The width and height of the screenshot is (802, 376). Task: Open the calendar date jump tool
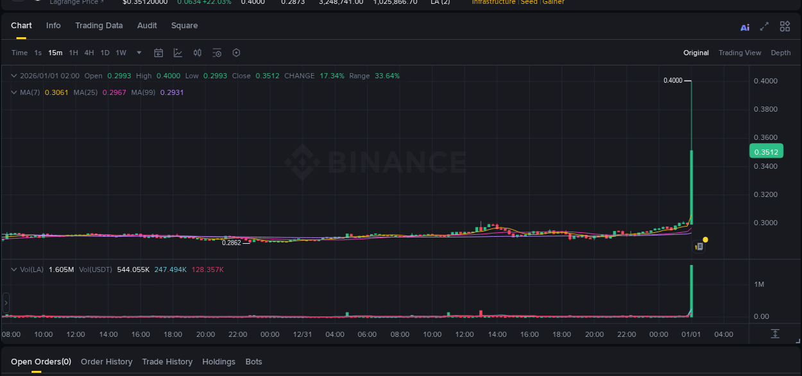(158, 53)
